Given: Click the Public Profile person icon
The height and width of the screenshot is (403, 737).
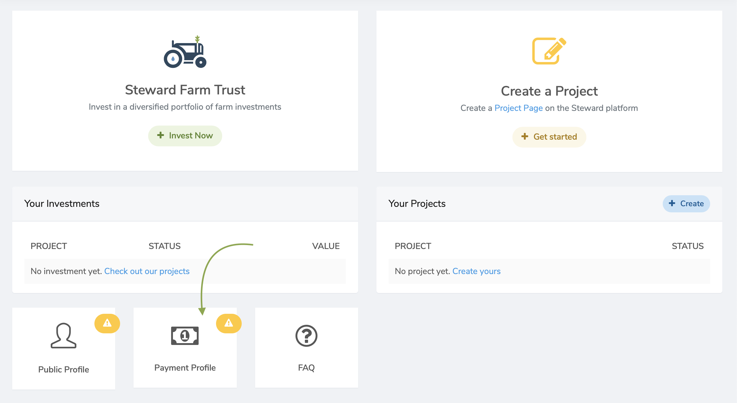Looking at the screenshot, I should 64,335.
